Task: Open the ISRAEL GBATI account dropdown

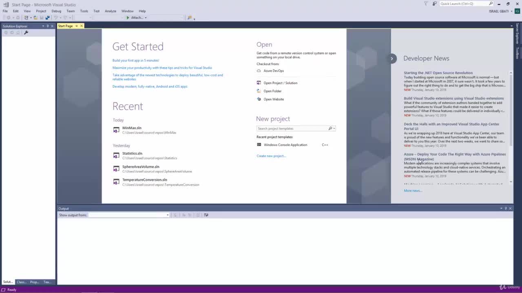Action: [511, 11]
